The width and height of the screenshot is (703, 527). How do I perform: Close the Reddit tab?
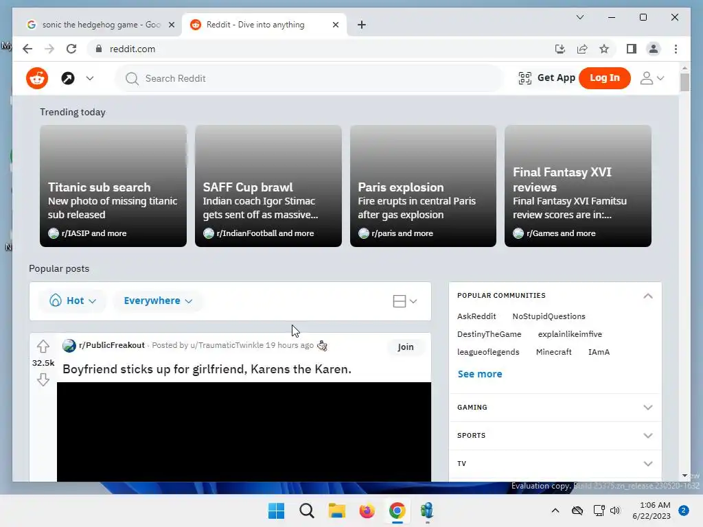pos(335,25)
